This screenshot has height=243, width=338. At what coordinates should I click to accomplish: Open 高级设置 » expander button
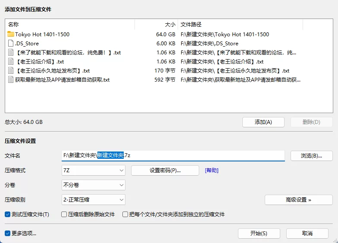tap(298, 200)
